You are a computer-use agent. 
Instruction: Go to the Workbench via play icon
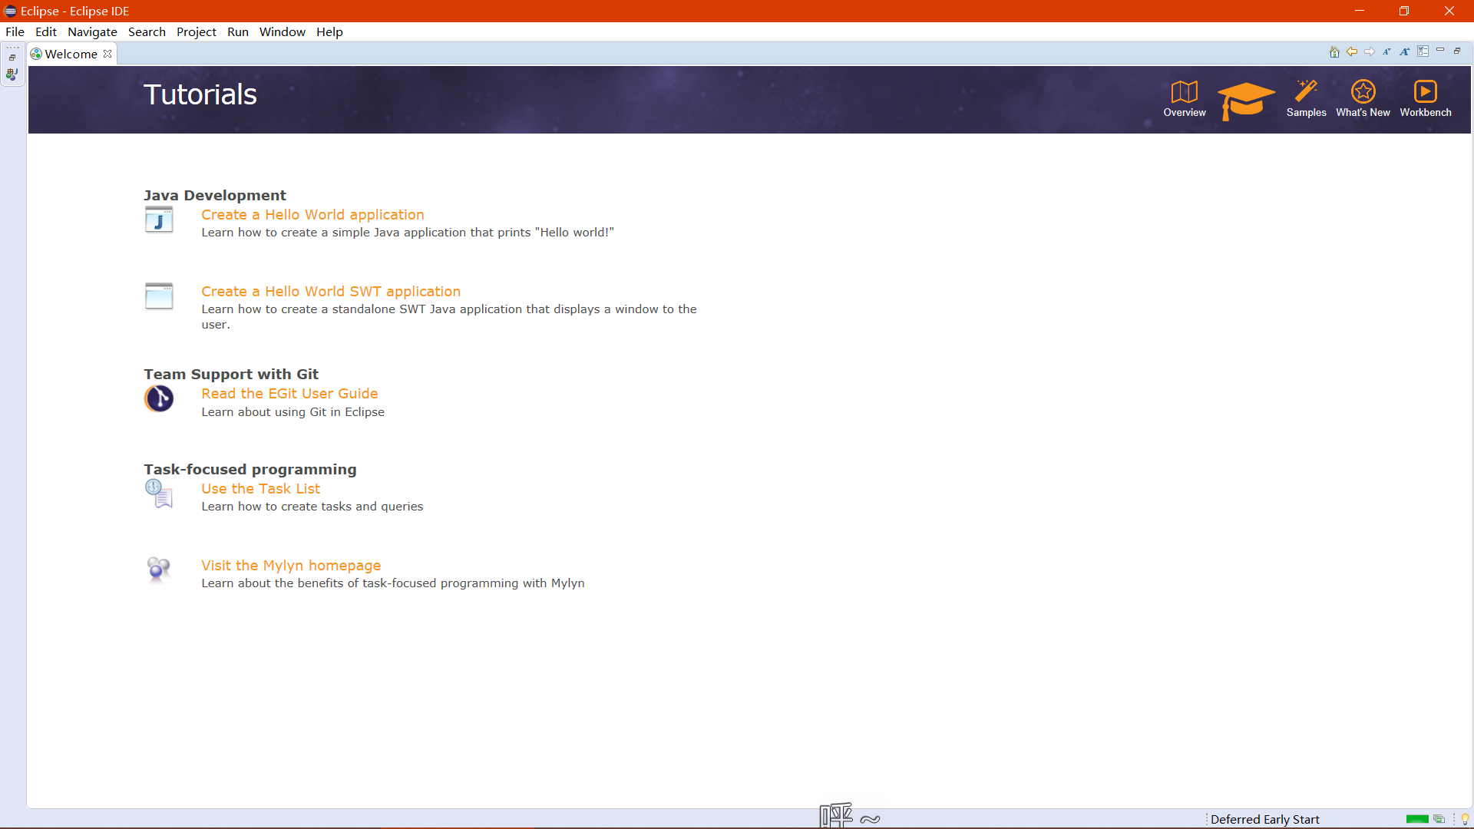(1425, 92)
